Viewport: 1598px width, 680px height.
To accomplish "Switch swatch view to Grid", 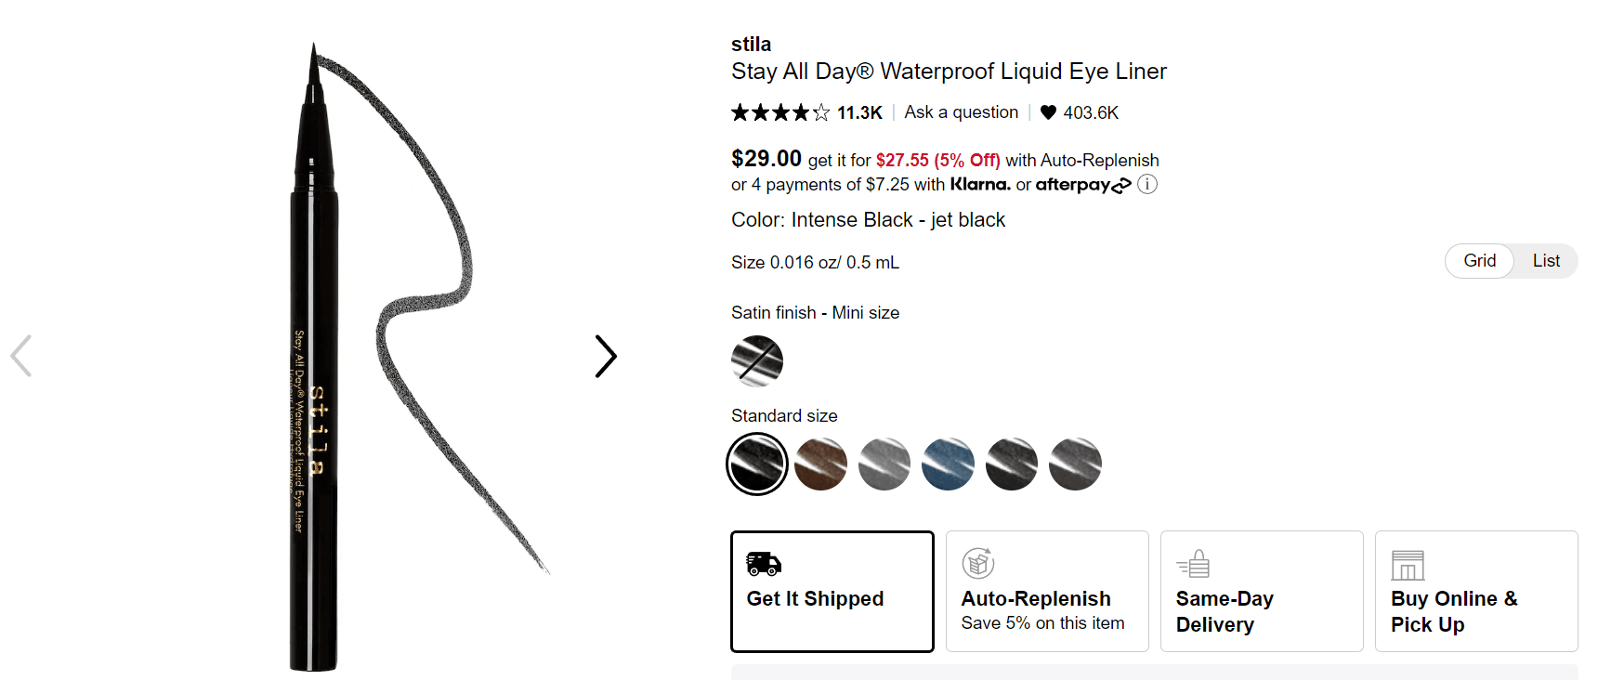I will pos(1479,261).
